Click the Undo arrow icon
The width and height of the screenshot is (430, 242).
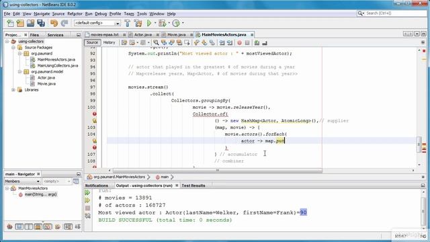coord(54,24)
